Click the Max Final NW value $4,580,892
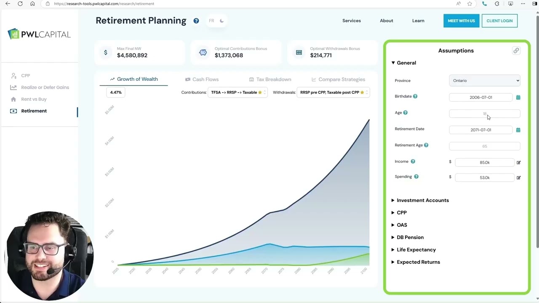Image resolution: width=539 pixels, height=303 pixels. tap(132, 56)
